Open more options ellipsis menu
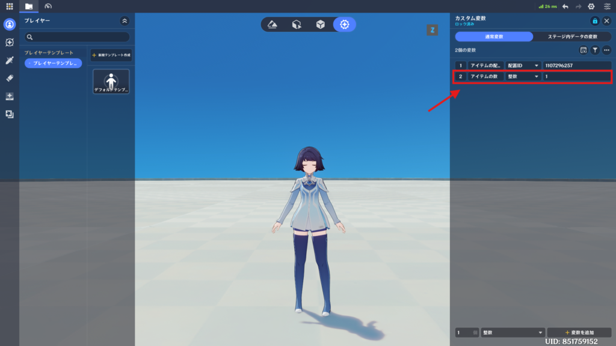 tap(606, 50)
